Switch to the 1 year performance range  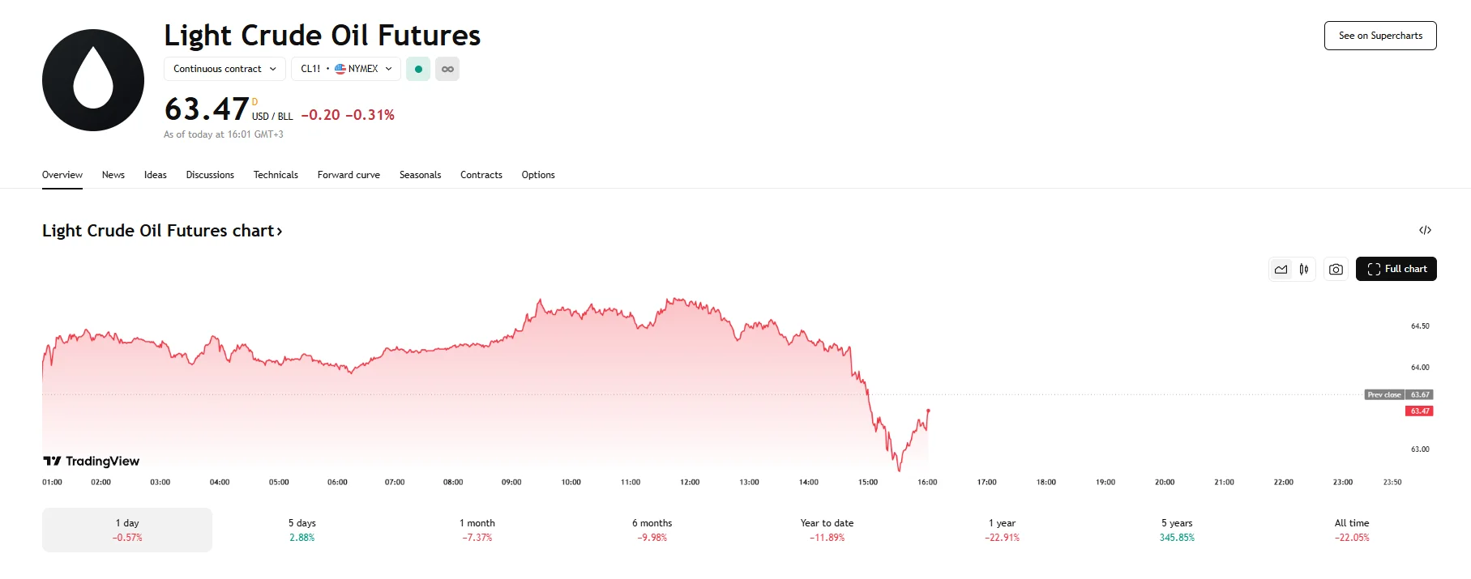(1001, 530)
